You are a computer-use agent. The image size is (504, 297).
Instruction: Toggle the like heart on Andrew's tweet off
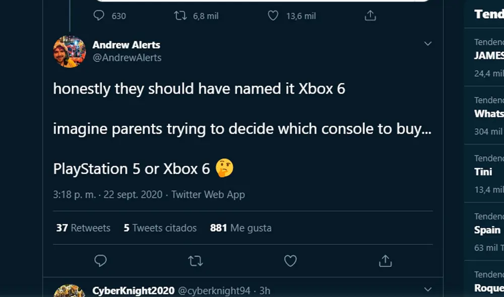(x=290, y=261)
